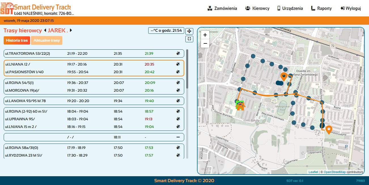Click the Smart Delivery Track logo
This screenshot has height=185, width=369.
(x=7, y=8)
